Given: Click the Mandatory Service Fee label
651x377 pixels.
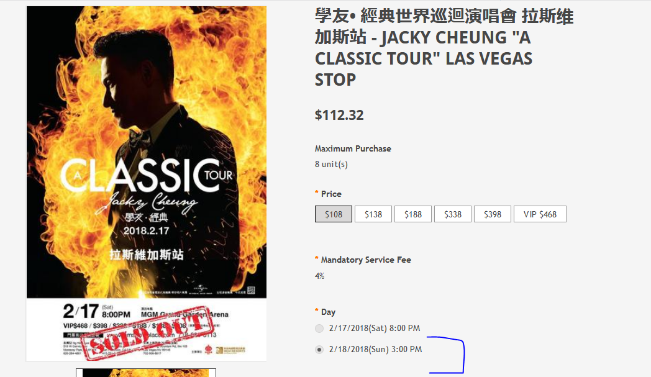Looking at the screenshot, I should (366, 260).
